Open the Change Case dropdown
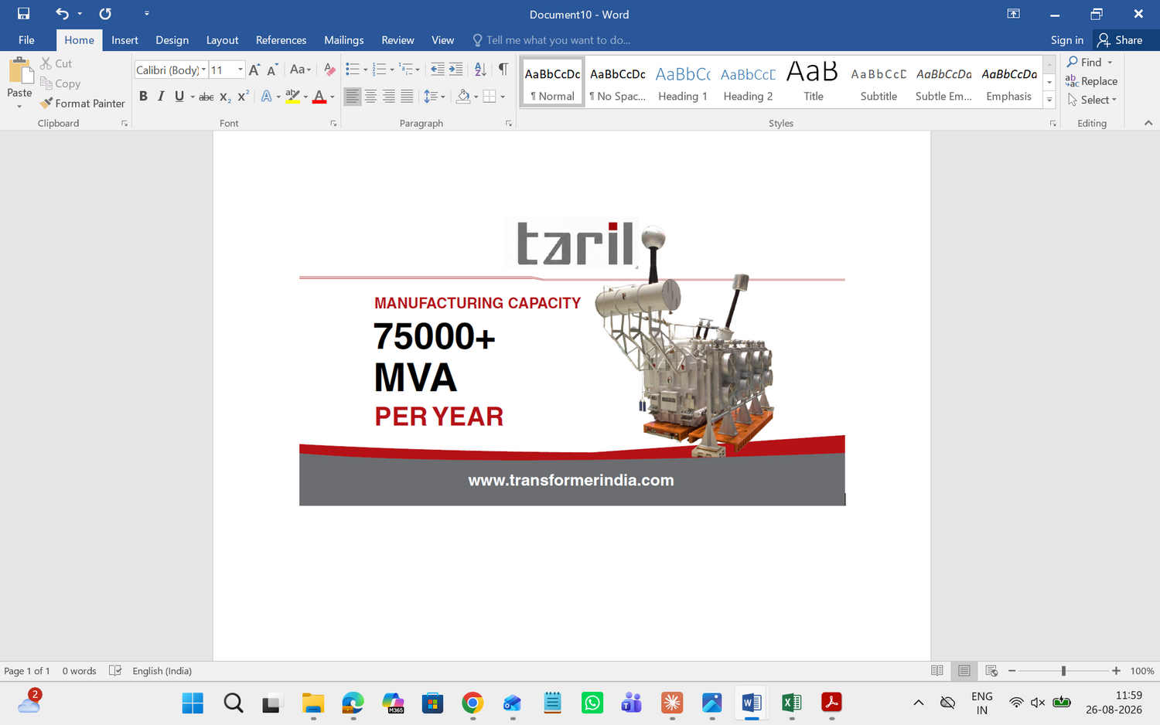This screenshot has height=725, width=1160. tap(300, 70)
